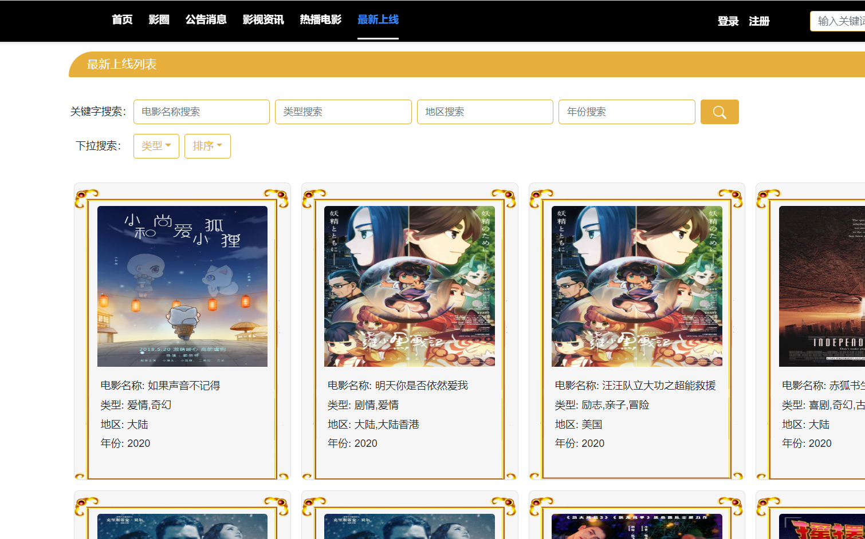Click 年份: 2020 under 汪汪队立大功之超能救援
Viewport: 865px width, 539px height.
tap(580, 443)
